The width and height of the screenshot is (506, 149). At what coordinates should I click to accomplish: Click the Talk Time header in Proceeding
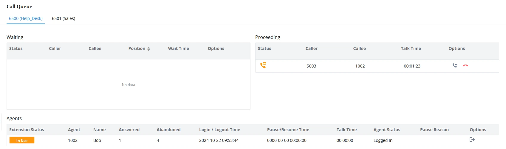click(x=411, y=48)
